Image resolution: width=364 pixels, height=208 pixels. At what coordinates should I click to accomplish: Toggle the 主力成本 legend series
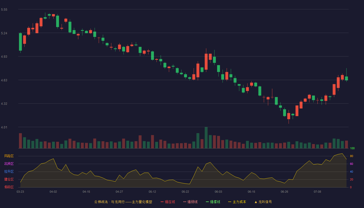point(237,202)
